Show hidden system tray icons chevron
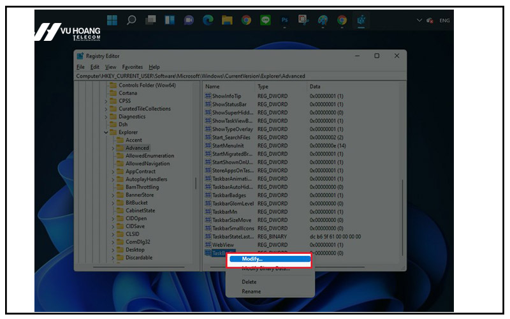The width and height of the screenshot is (510, 319). pos(419,20)
